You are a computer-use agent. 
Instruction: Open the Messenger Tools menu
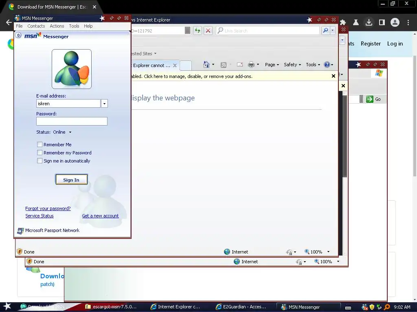(x=74, y=26)
